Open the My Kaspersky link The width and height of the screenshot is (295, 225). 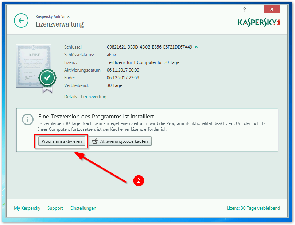27,208
